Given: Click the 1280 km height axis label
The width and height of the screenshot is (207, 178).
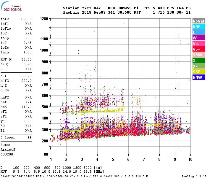Looking at the screenshot, I should [44, 19].
